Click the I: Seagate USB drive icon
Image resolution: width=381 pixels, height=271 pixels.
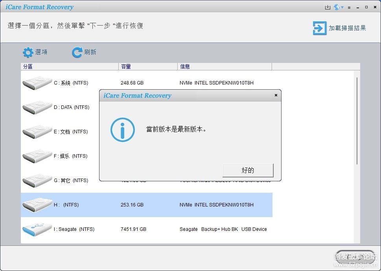coord(37,229)
